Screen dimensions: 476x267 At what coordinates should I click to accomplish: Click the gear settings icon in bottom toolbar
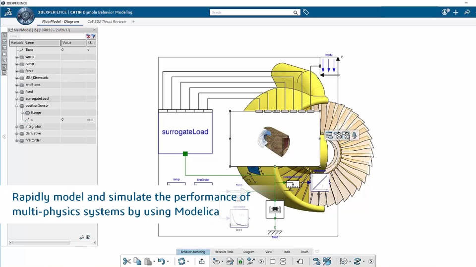tap(343, 261)
